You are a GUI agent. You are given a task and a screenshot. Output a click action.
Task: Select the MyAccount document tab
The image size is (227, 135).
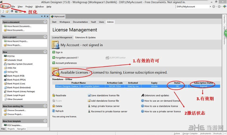coord(58,16)
